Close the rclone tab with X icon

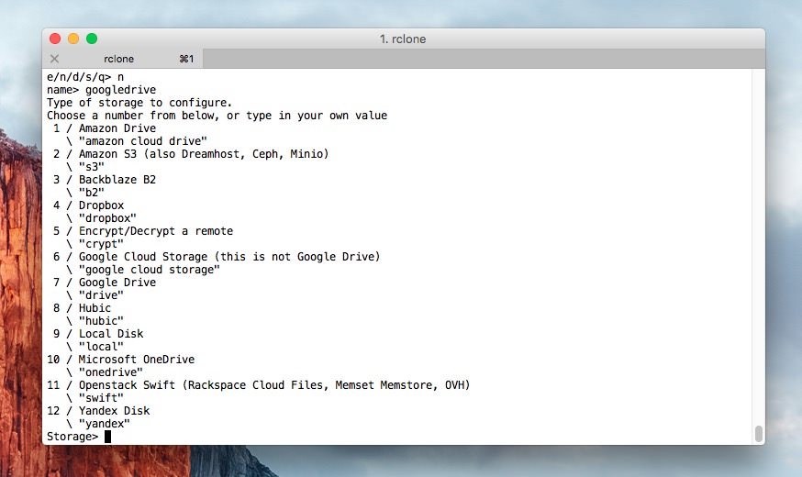54,59
